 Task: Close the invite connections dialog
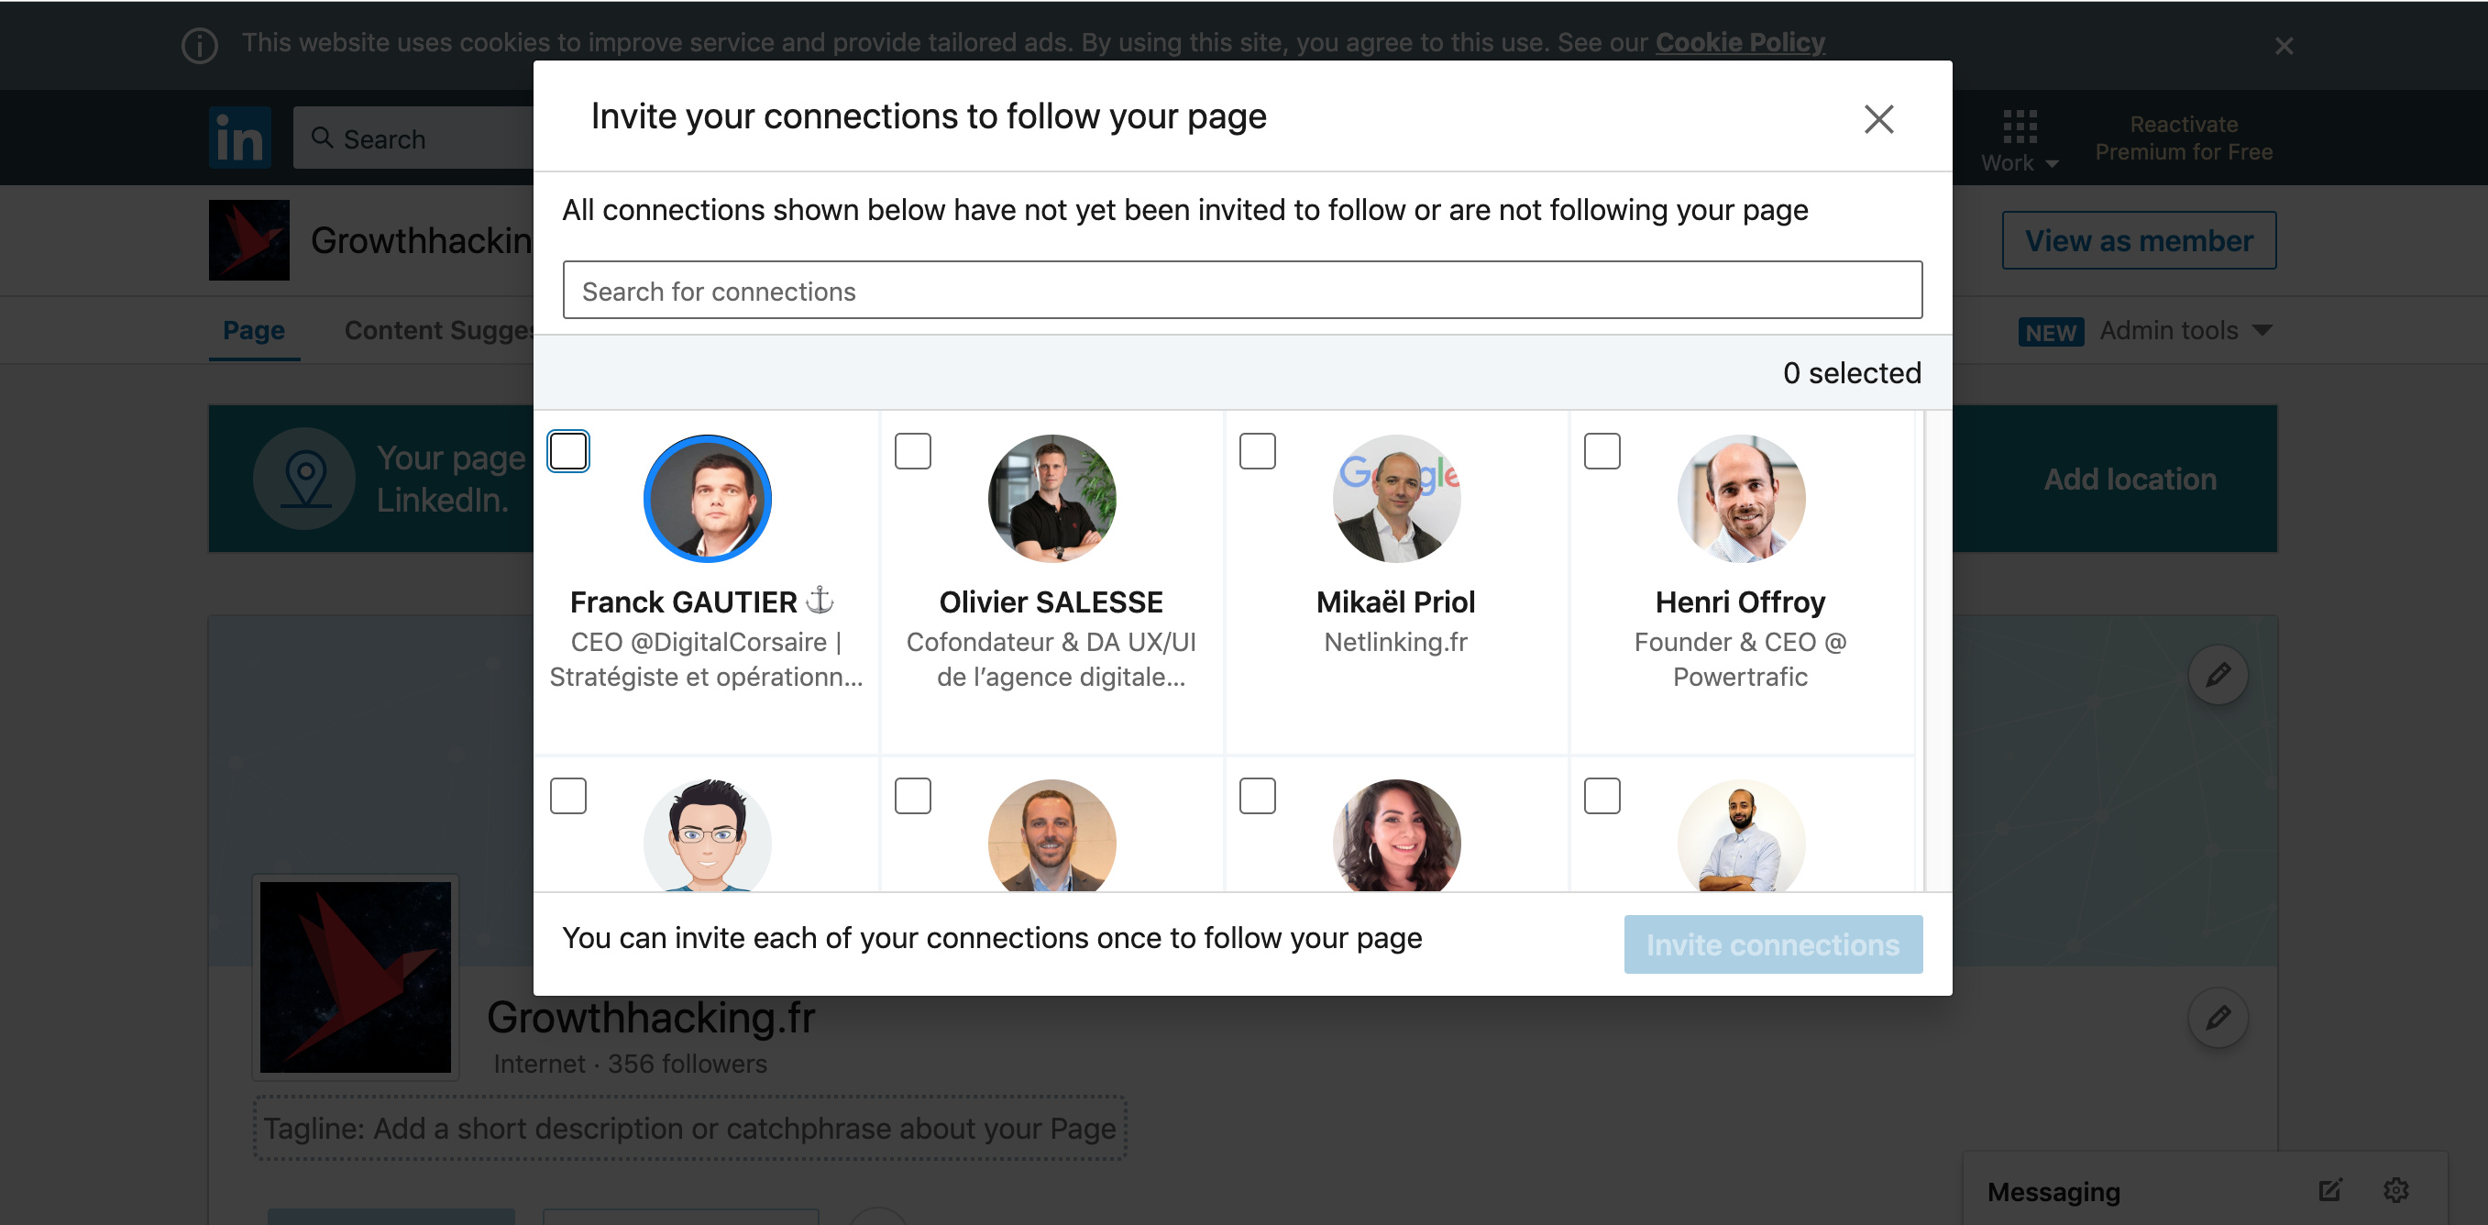[x=1877, y=119]
